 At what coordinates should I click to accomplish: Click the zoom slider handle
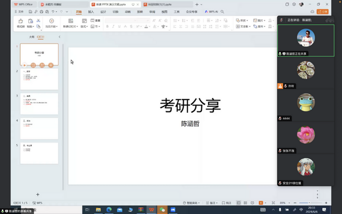309,203
